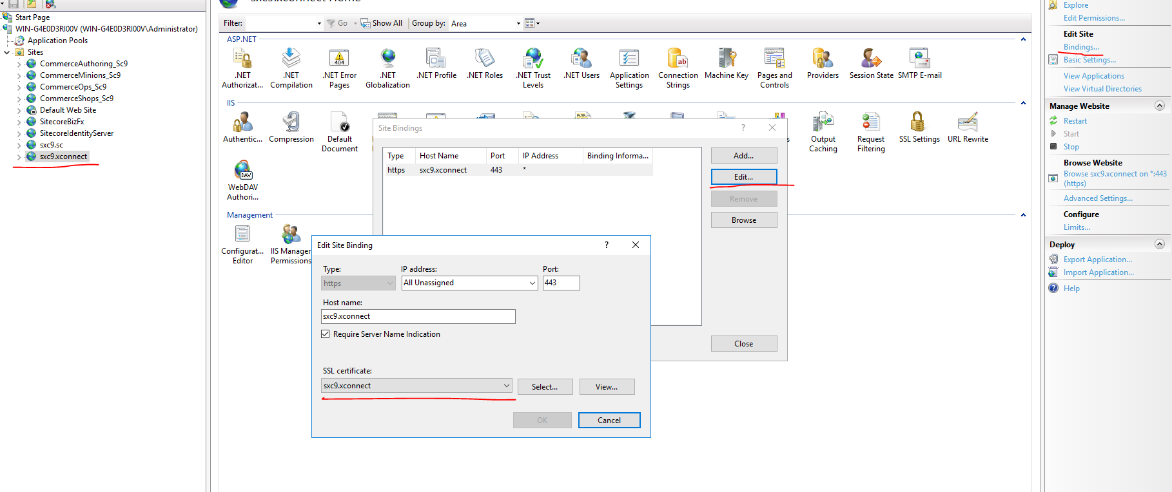Open Basic Settings link
Screen dimensions: 1172x492
1089,60
